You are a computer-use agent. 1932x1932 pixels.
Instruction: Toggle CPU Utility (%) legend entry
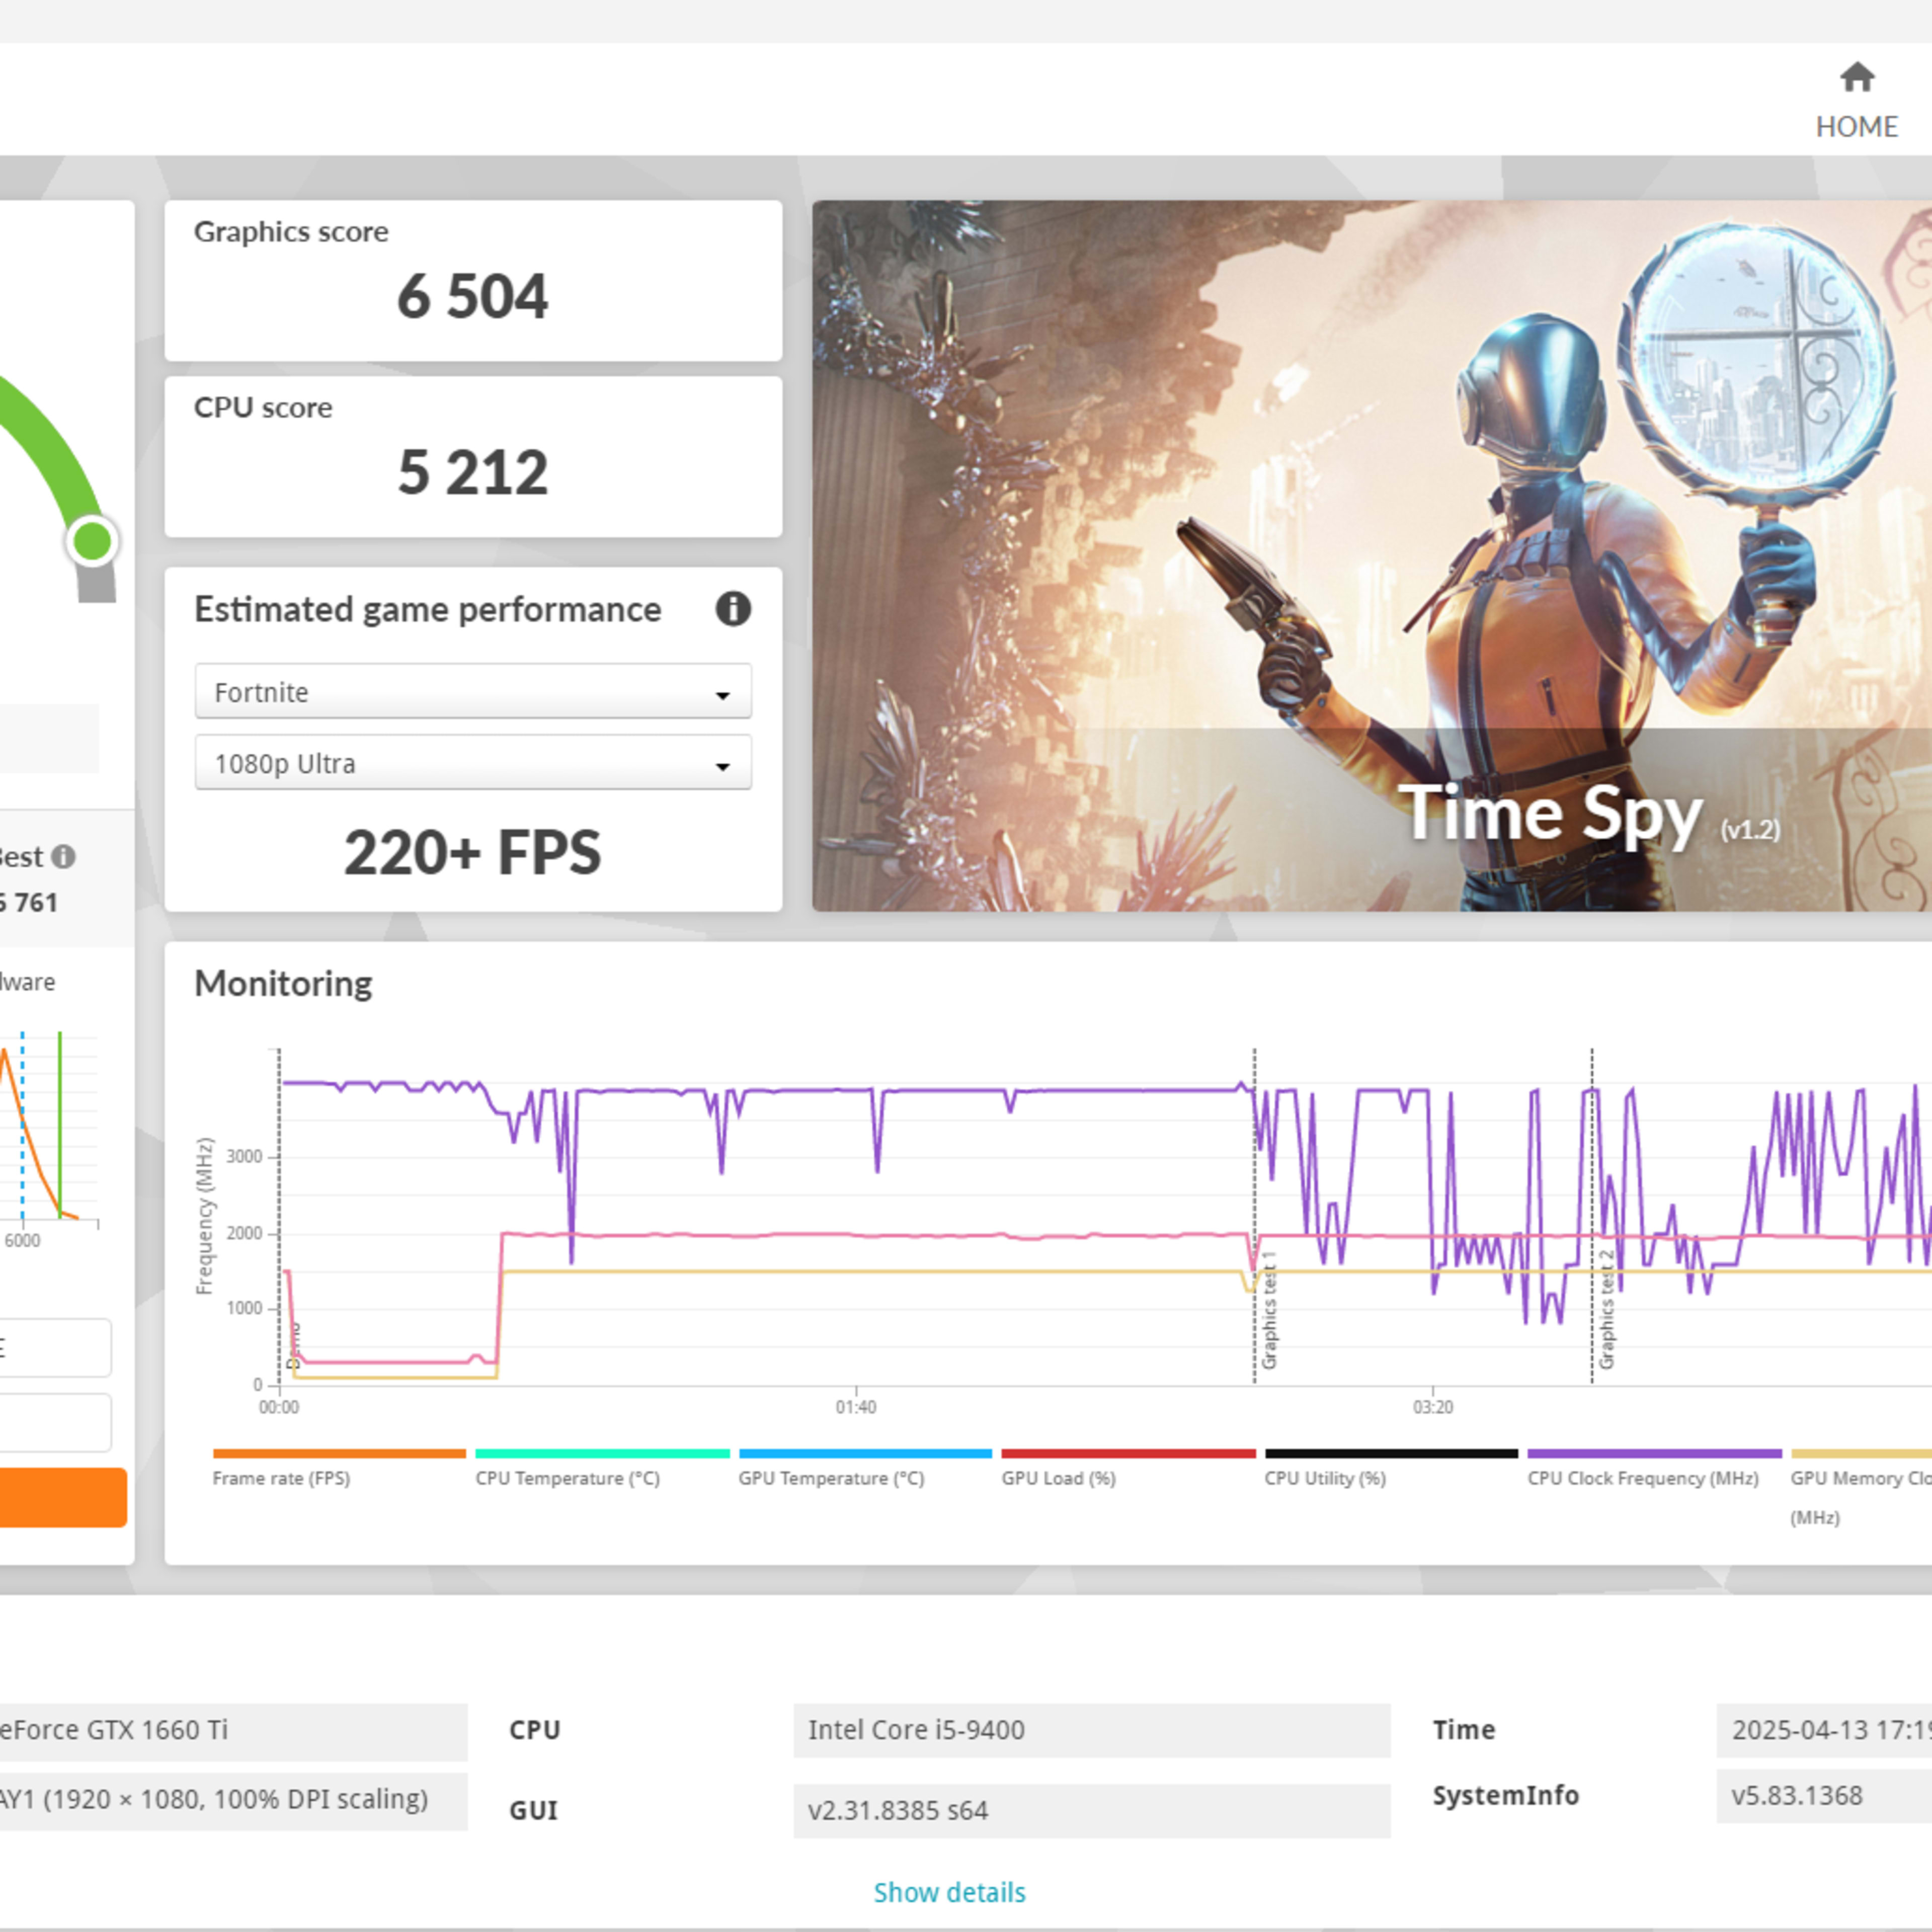pyautogui.click(x=1391, y=1468)
